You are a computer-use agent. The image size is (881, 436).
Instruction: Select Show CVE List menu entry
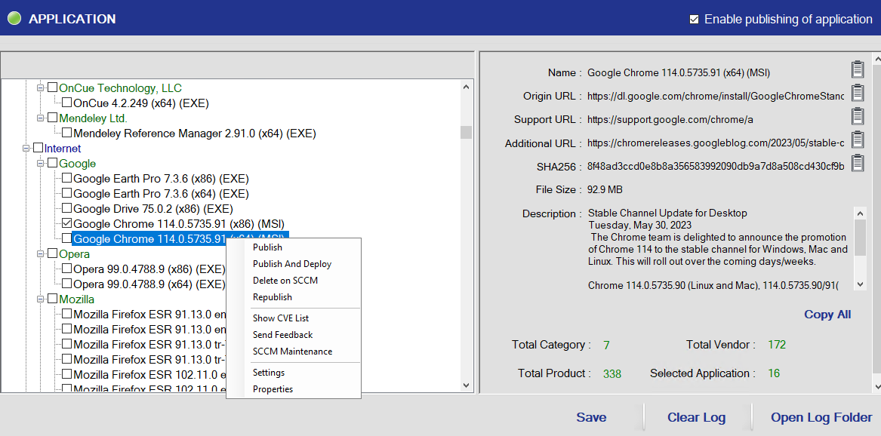tap(281, 318)
